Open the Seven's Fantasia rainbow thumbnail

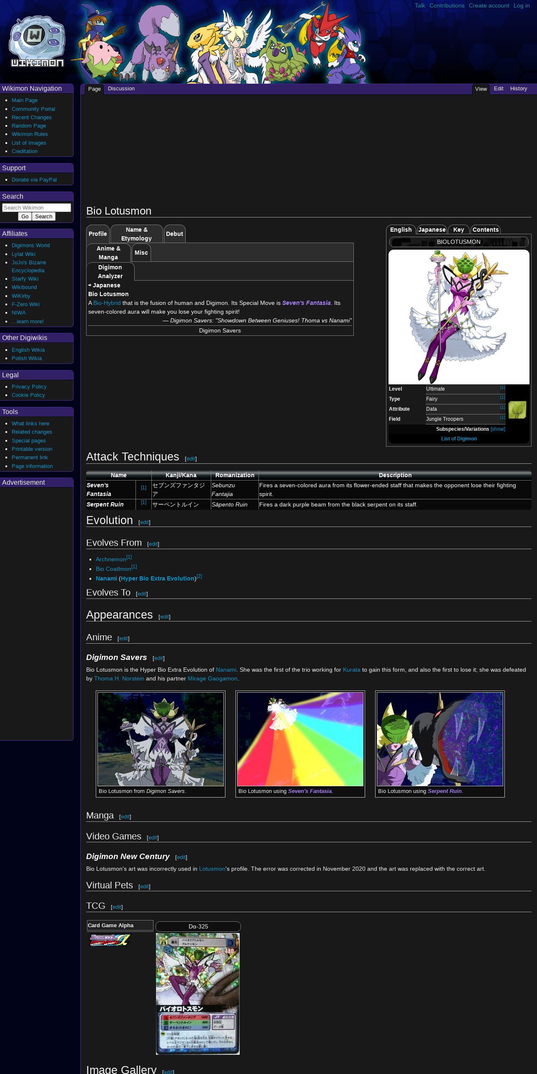click(x=300, y=739)
